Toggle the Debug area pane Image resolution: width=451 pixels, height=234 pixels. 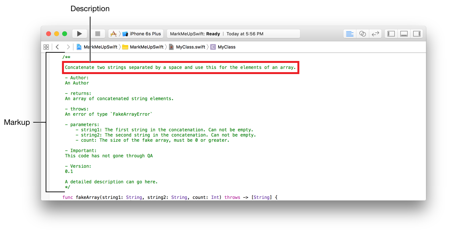point(404,34)
